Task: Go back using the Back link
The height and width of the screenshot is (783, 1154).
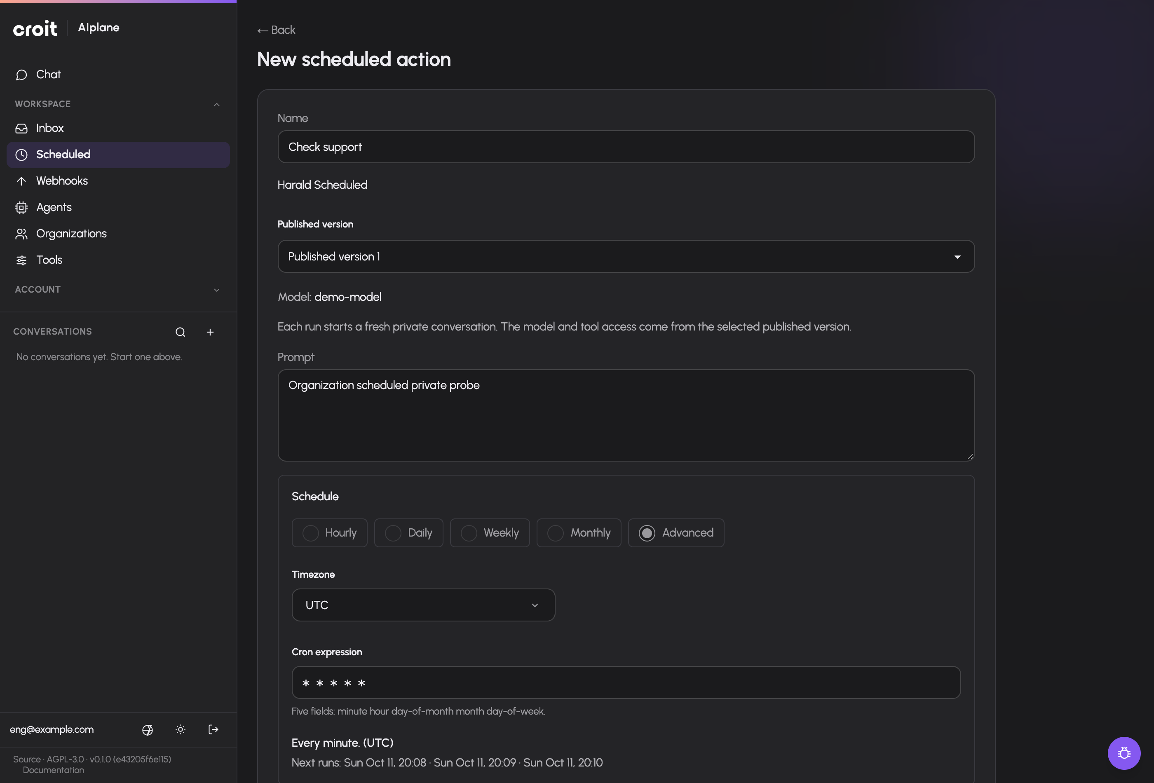Action: [x=276, y=30]
